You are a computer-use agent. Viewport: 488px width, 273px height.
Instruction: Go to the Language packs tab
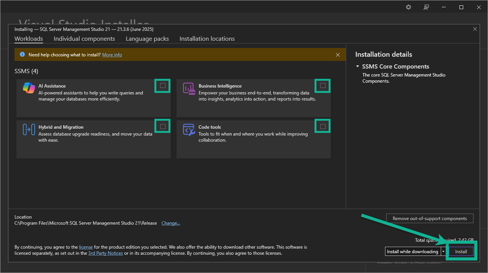(x=147, y=39)
